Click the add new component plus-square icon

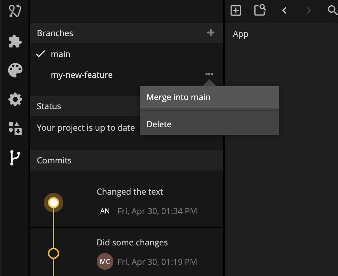(236, 10)
